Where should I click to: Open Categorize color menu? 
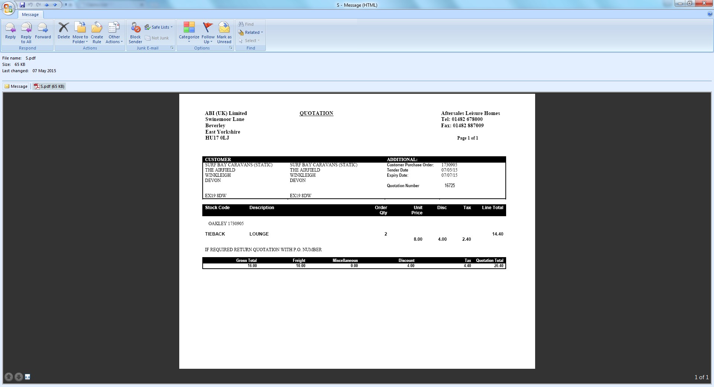click(189, 32)
